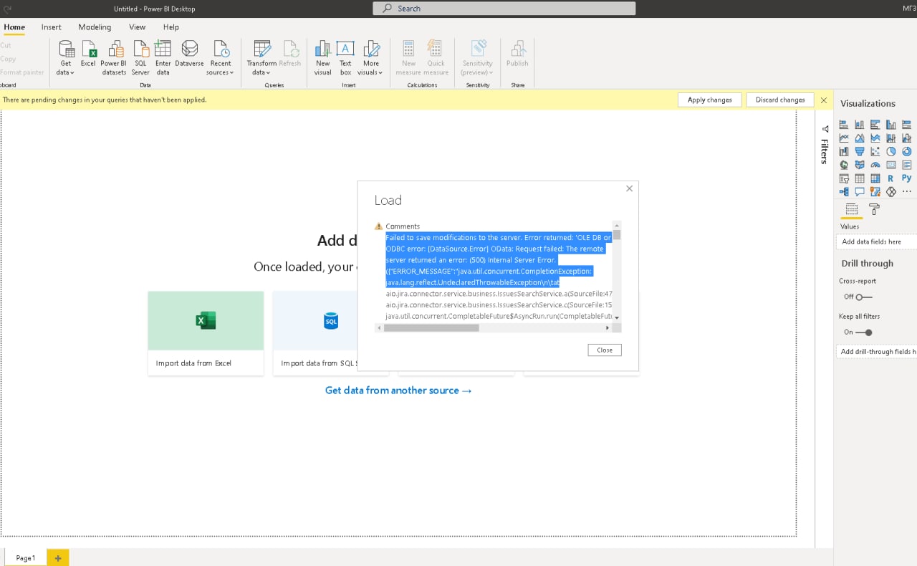
Task: Select the Line chart visual
Action: [844, 138]
